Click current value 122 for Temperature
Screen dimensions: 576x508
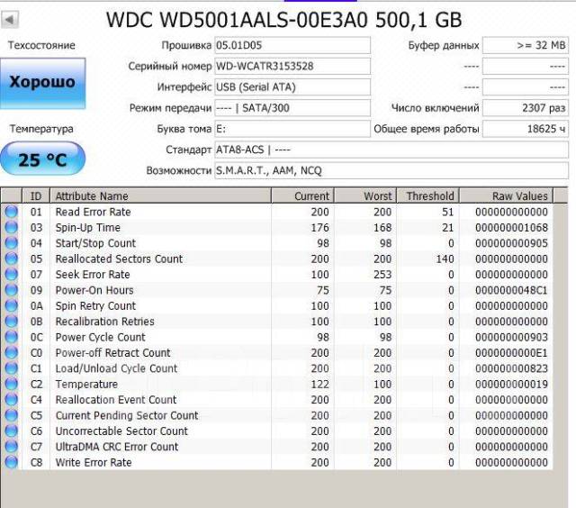pyautogui.click(x=320, y=384)
